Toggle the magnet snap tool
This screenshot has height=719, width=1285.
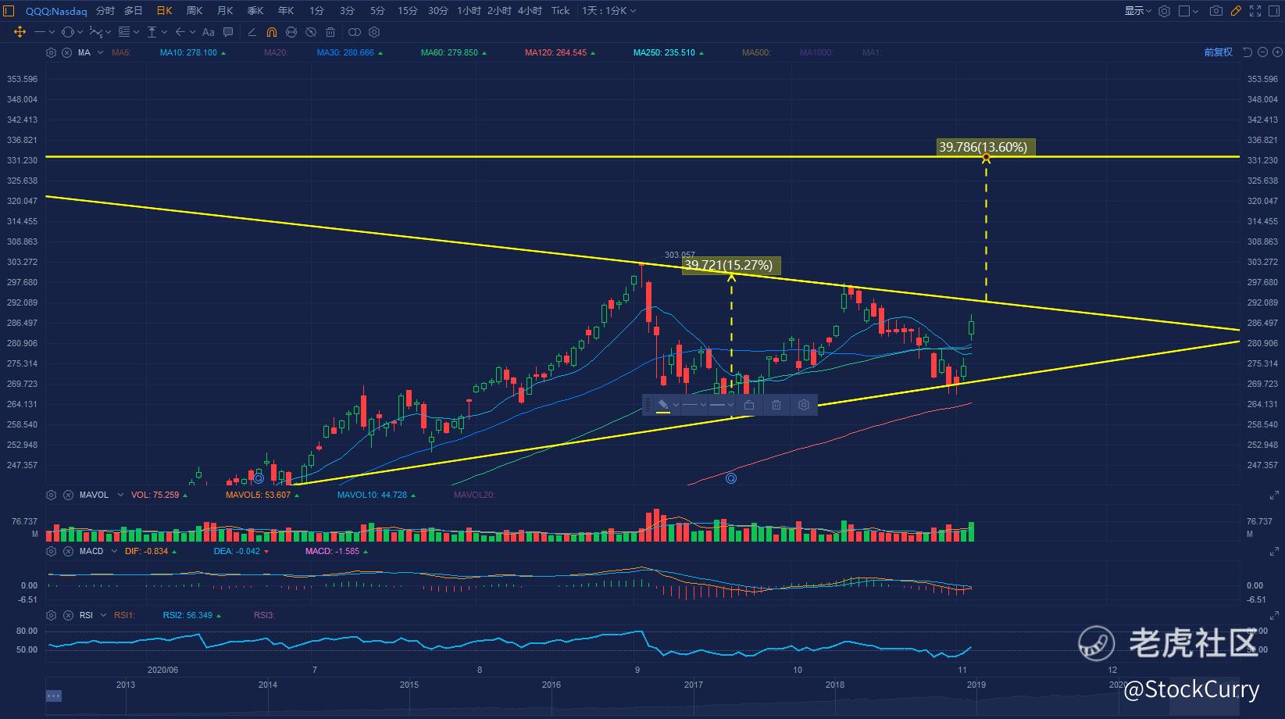pos(271,32)
